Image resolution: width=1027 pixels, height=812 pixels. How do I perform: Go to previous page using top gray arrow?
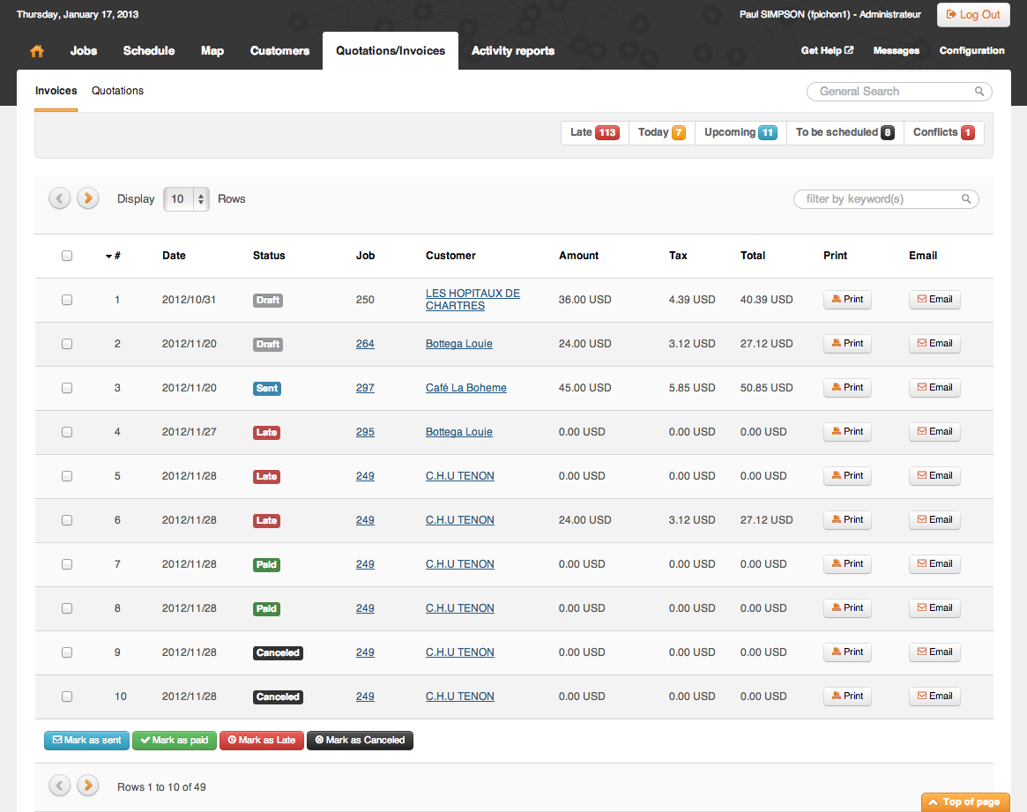pos(60,198)
